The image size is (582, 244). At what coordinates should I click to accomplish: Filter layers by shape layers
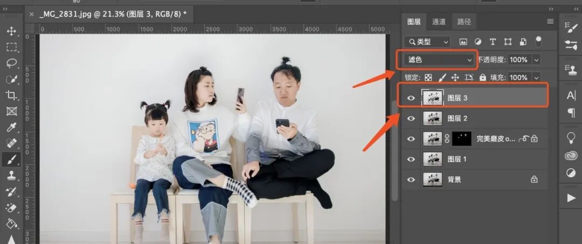point(508,42)
